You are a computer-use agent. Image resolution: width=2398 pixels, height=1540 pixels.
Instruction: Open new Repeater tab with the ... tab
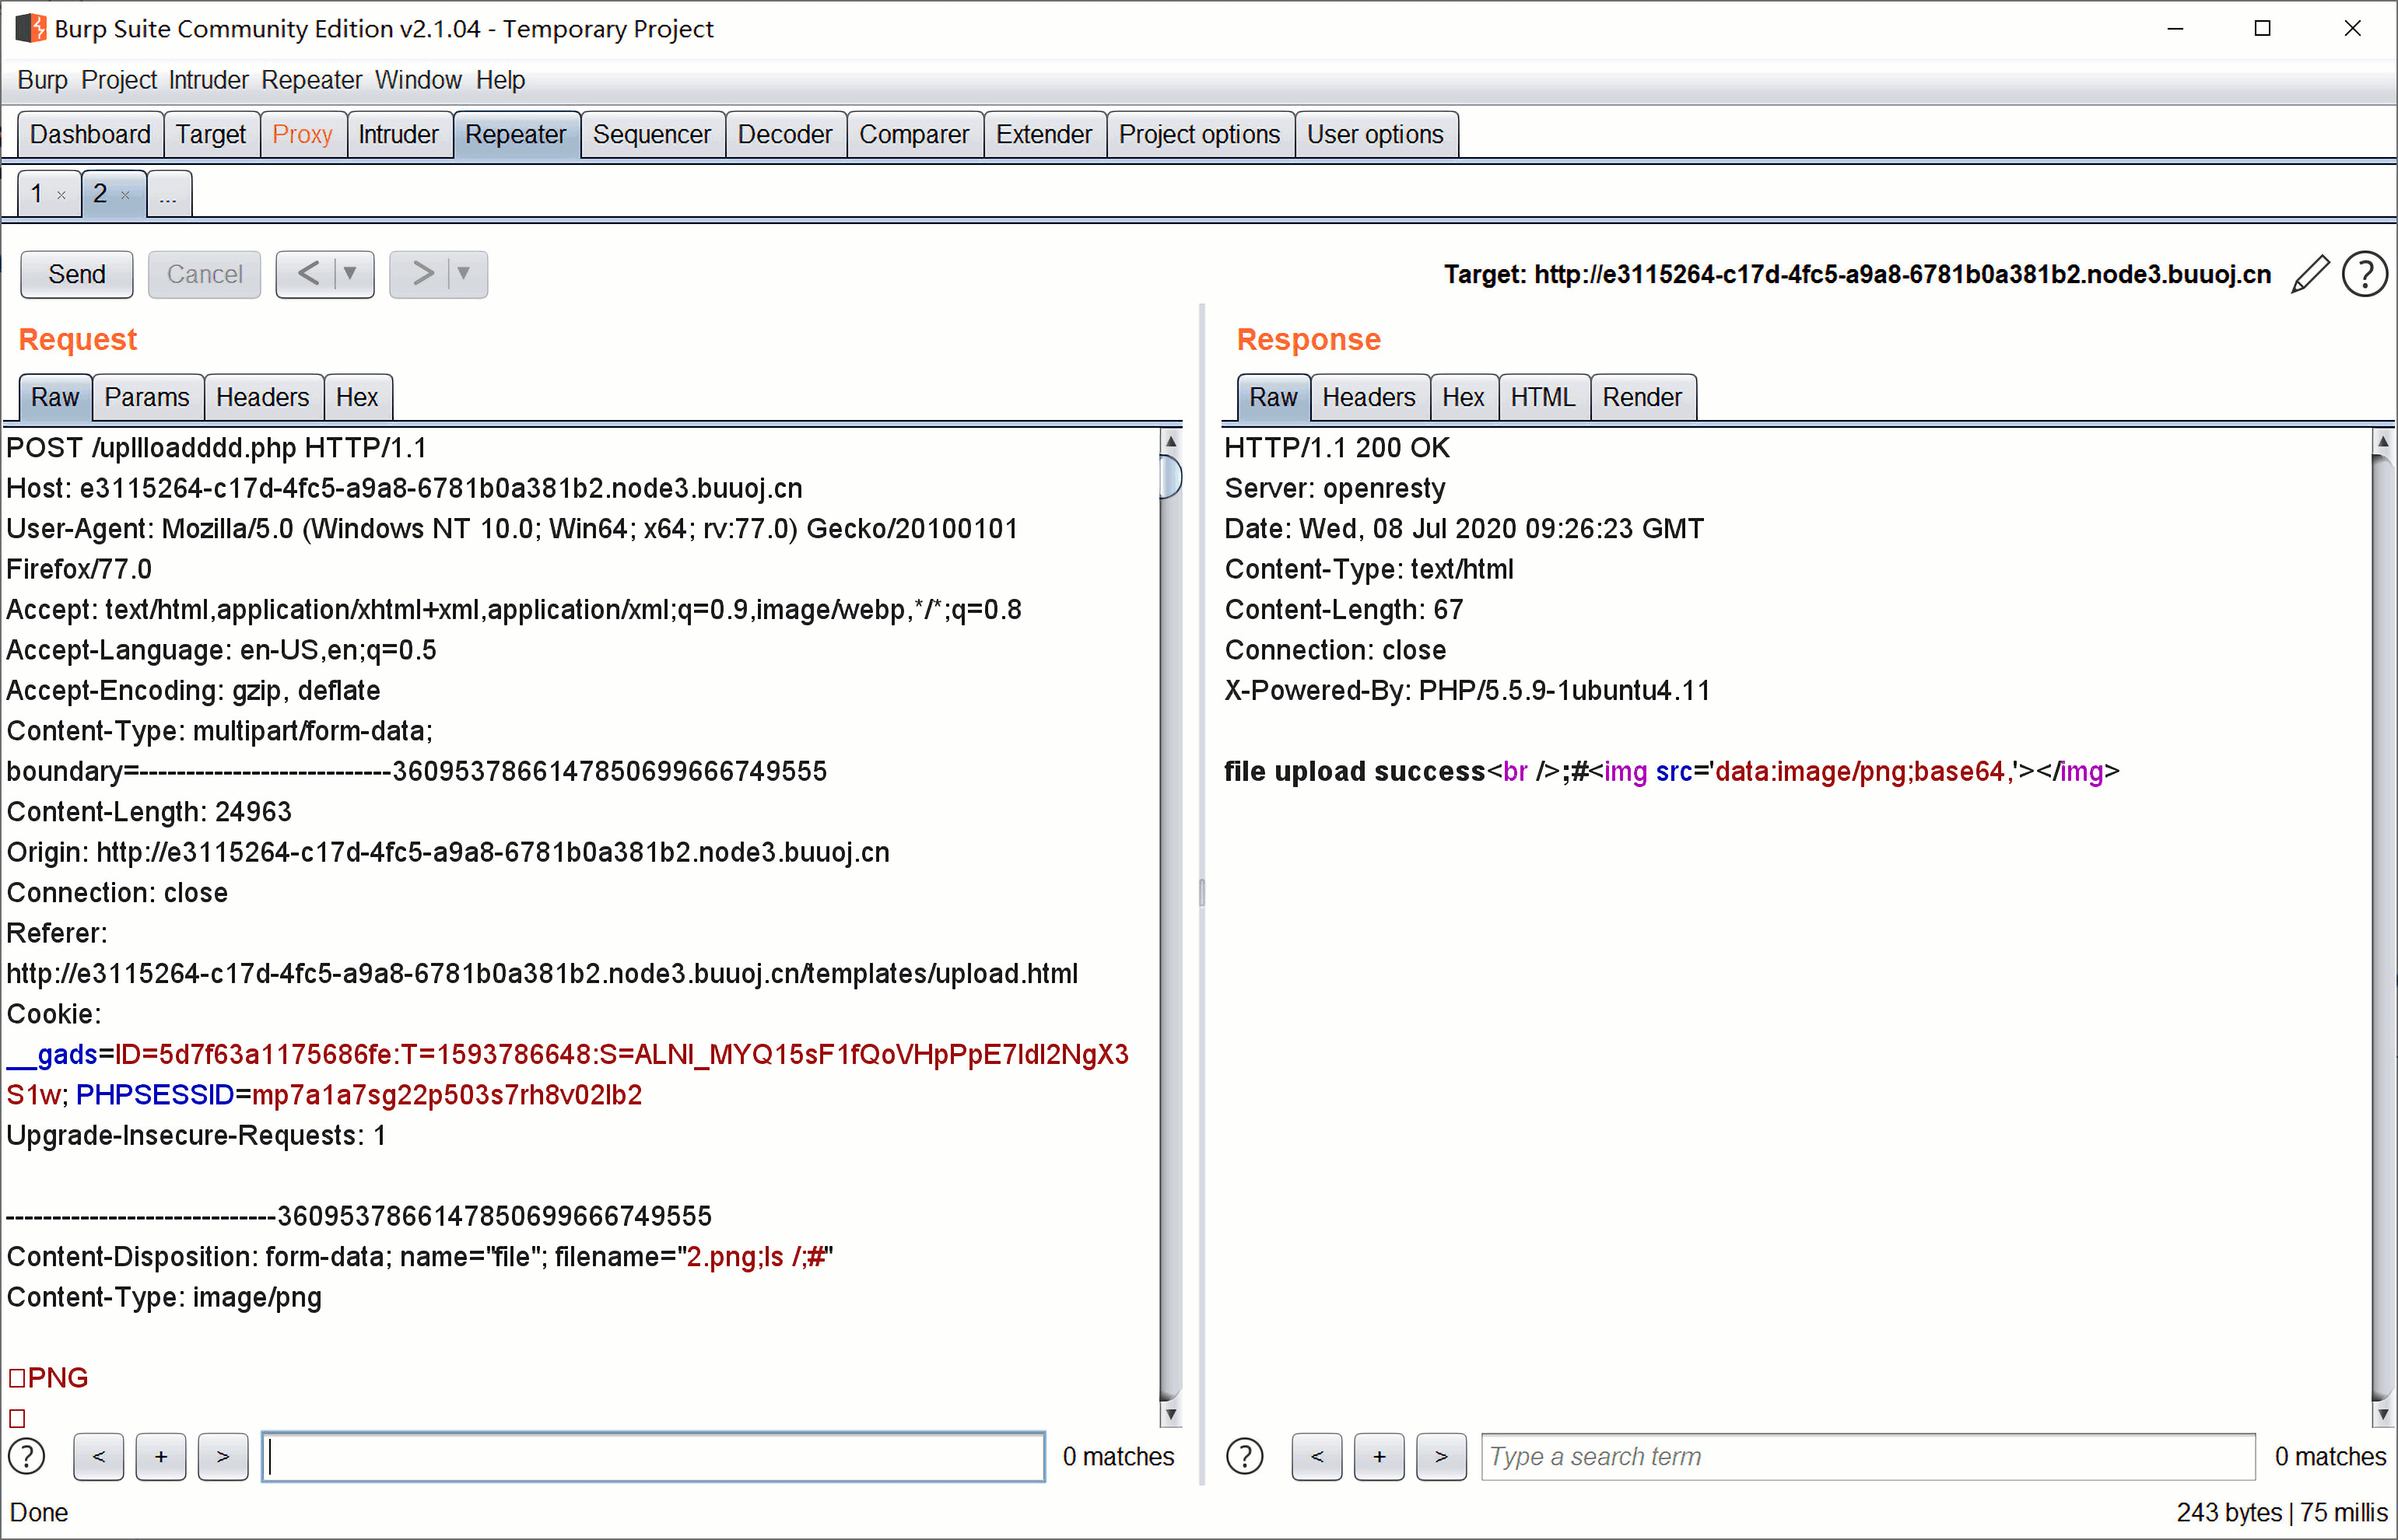click(x=169, y=194)
